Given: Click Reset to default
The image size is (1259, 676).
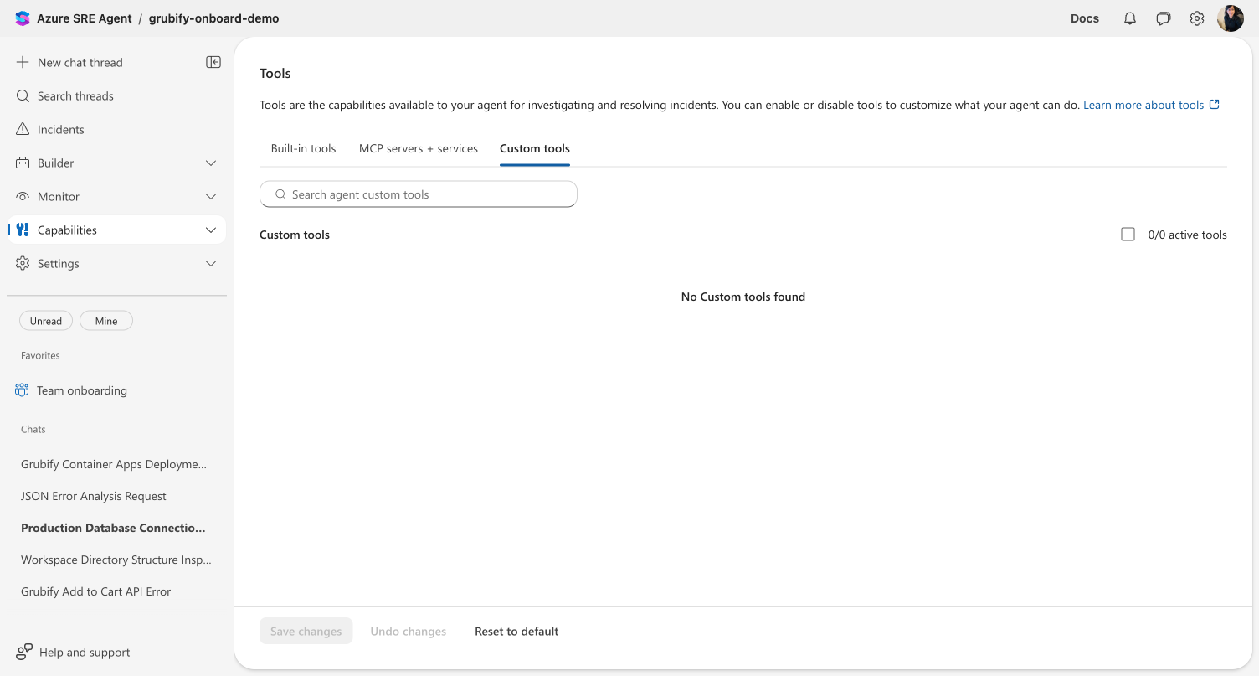Looking at the screenshot, I should coord(516,631).
